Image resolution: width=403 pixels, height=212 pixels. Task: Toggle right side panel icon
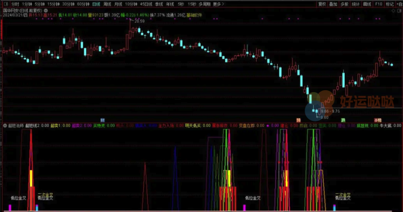tap(400, 11)
